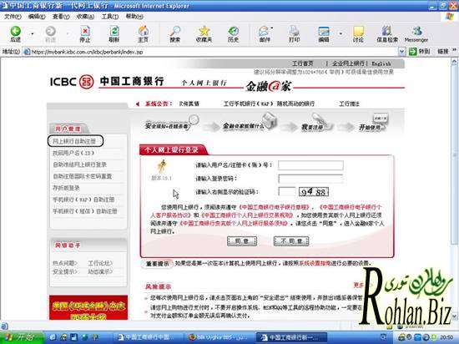Click 安全提示 in helper panel
The width and height of the screenshot is (459, 344).
click(x=65, y=271)
